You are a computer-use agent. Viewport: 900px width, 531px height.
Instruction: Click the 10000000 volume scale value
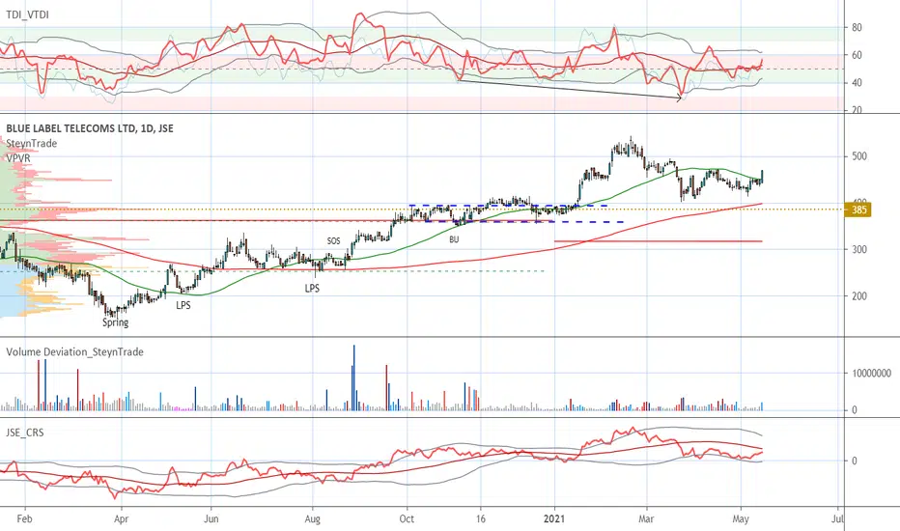871,374
